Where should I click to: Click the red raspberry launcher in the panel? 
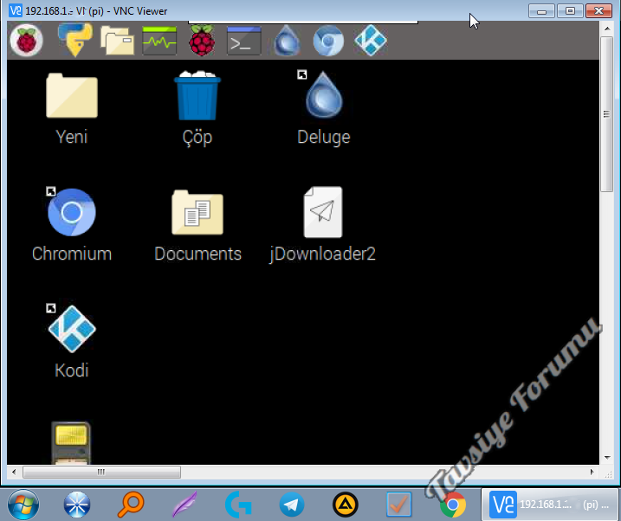point(202,40)
